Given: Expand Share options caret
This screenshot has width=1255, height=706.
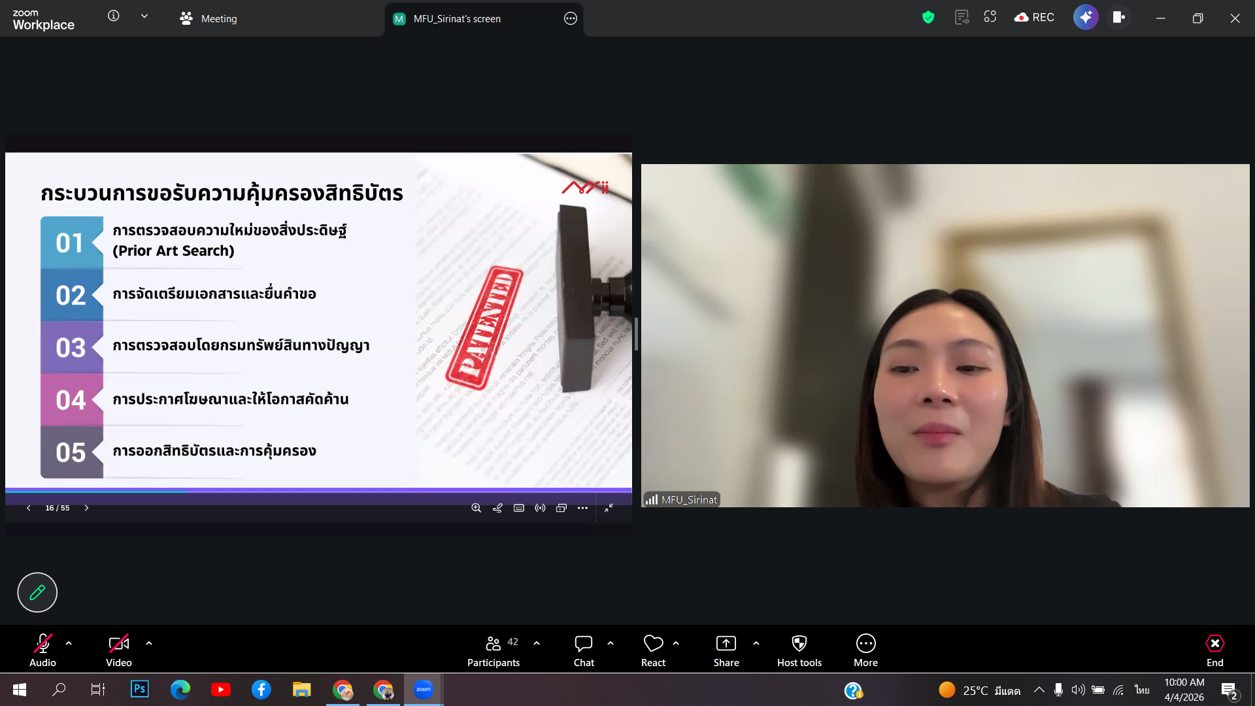Looking at the screenshot, I should 756,643.
